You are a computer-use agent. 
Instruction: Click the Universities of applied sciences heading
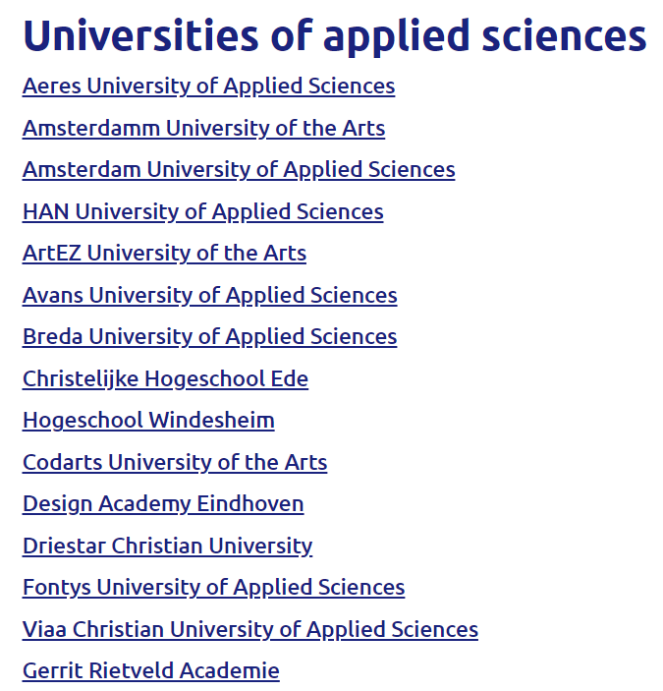pyautogui.click(x=335, y=37)
